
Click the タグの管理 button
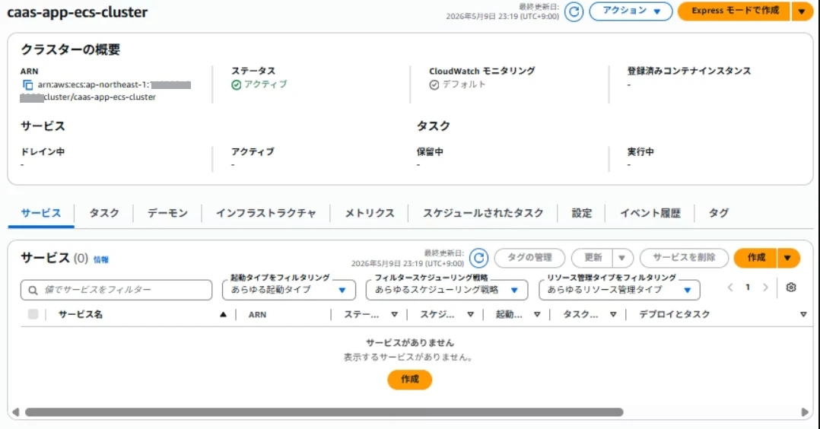click(529, 257)
